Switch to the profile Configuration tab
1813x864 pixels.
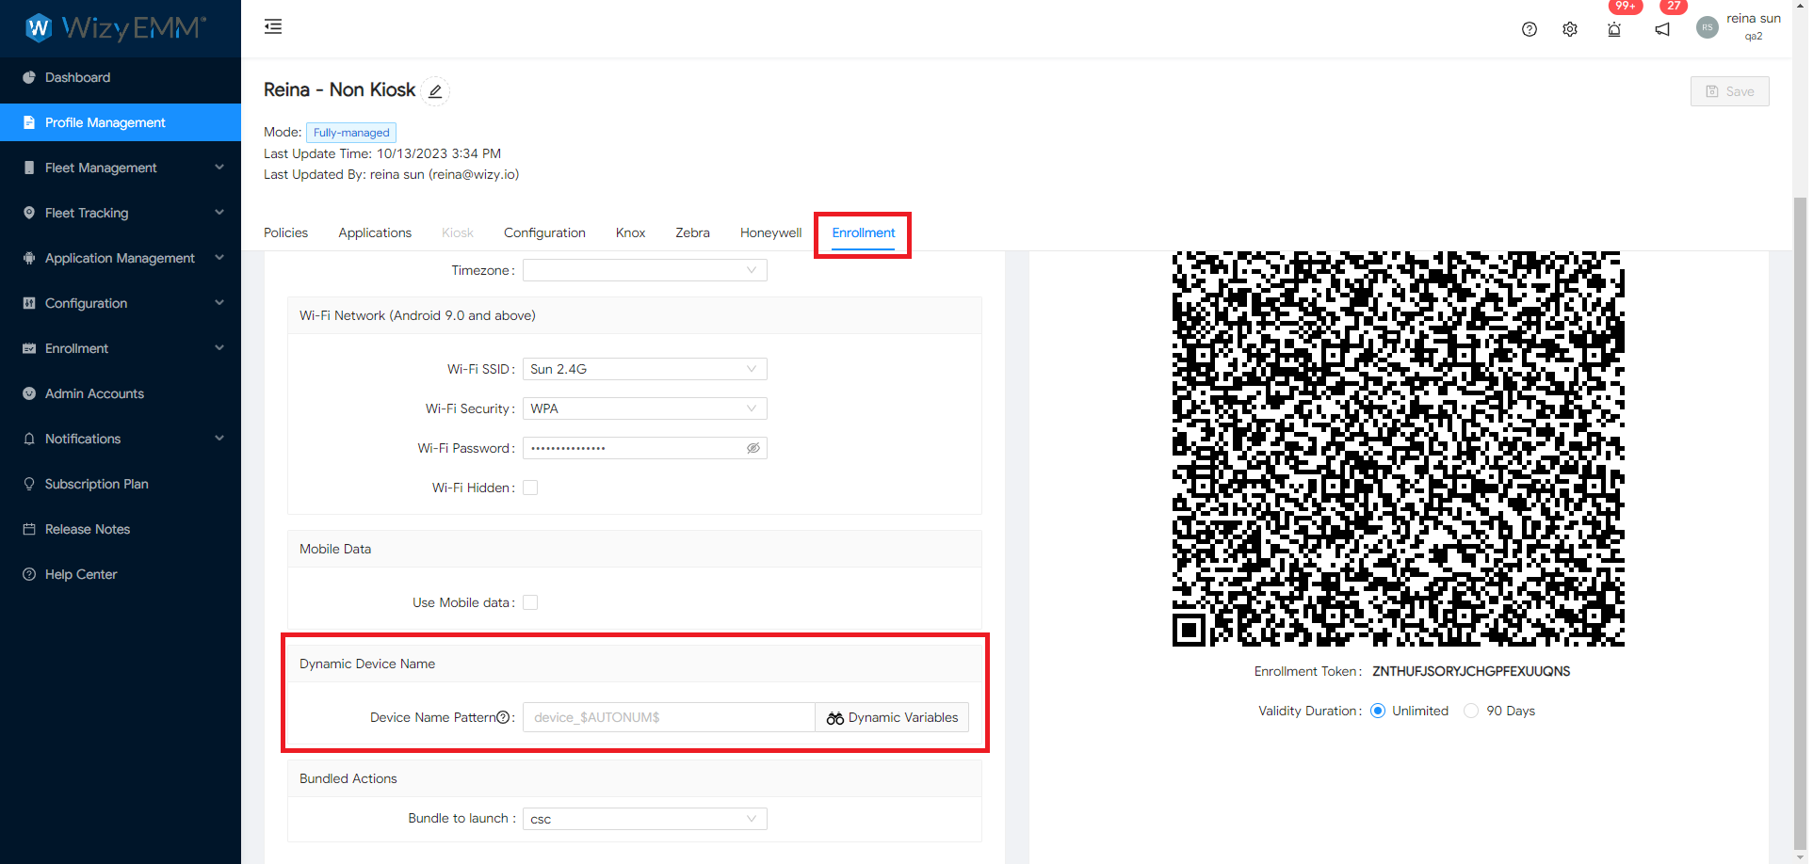[x=544, y=232]
